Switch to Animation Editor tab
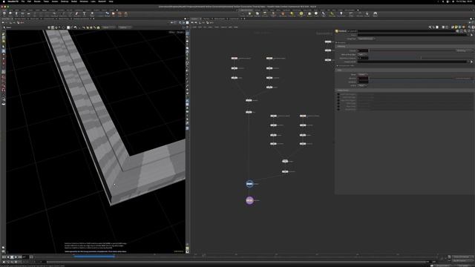Viewport: 475px width, 267px height. (20, 19)
